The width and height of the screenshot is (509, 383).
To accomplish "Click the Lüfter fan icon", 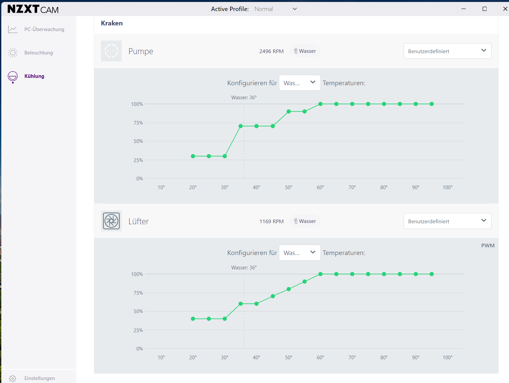I will pyautogui.click(x=111, y=221).
